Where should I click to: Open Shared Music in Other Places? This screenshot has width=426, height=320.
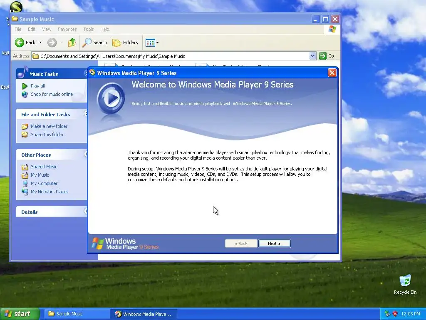tap(44, 167)
